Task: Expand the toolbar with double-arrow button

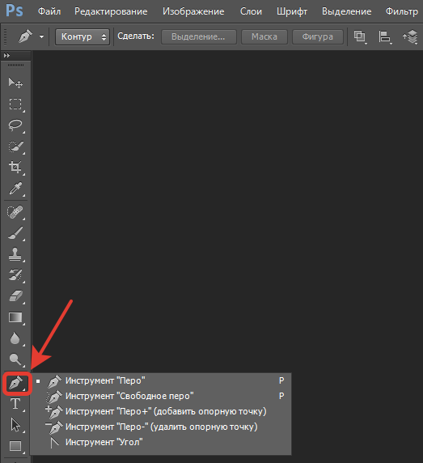Action: tap(6, 56)
